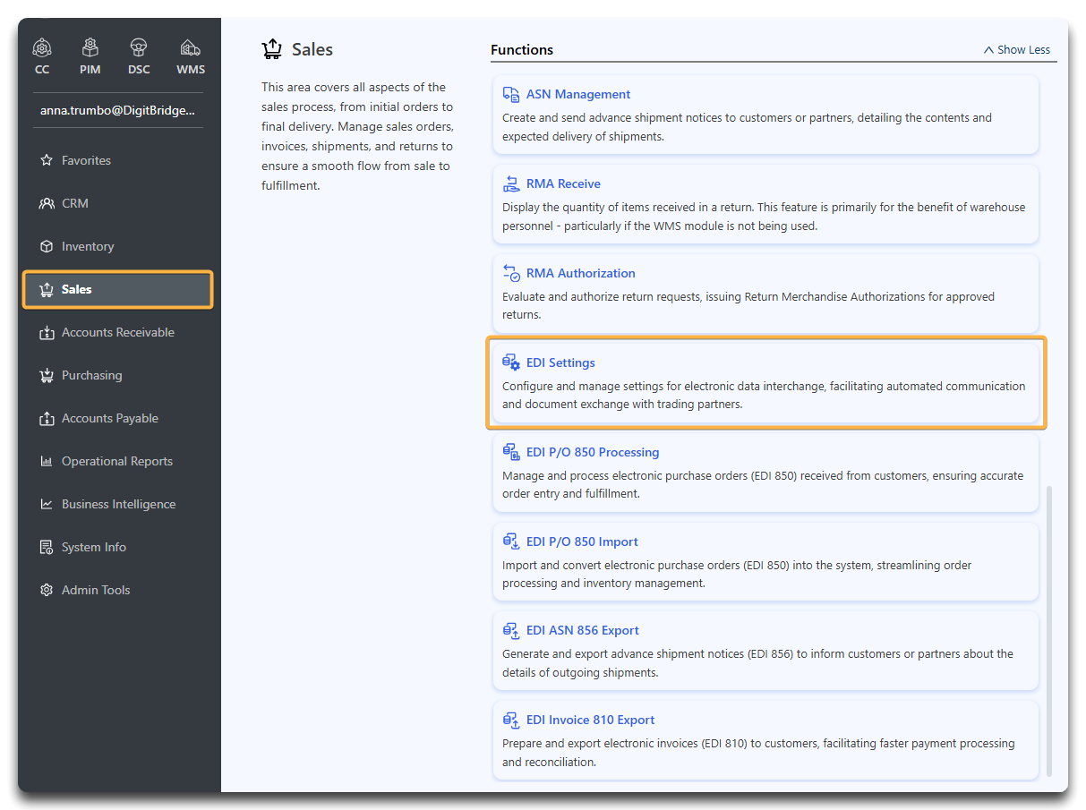
Task: Click the RMA Receive icon
Action: (511, 183)
